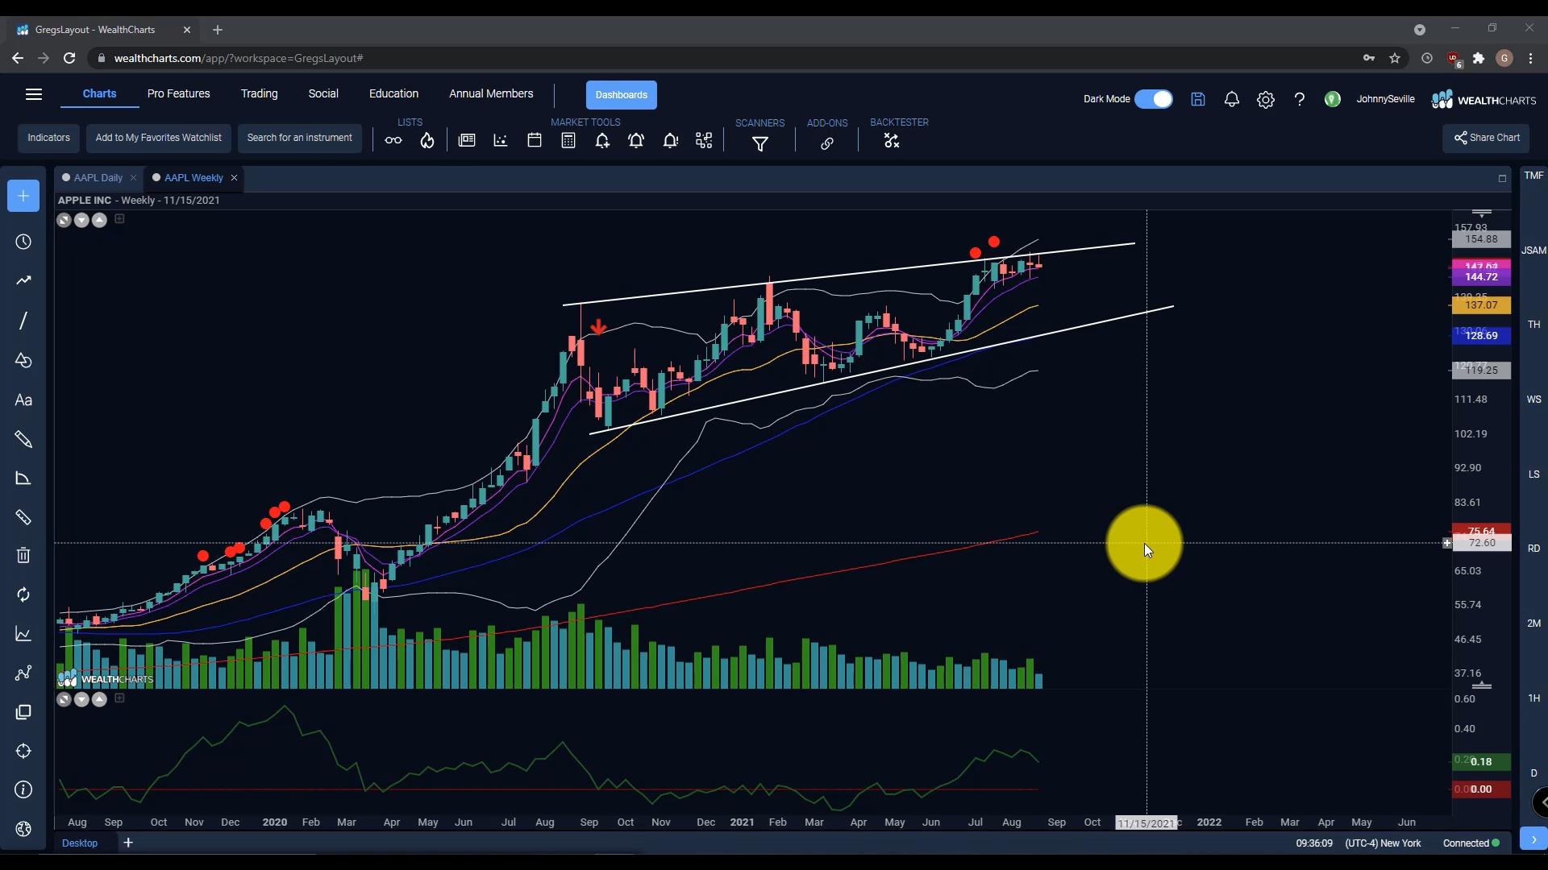Screen dimensions: 1548x870
Task: Hide the price chart indicators with eye-slash icon
Action: pos(64,220)
